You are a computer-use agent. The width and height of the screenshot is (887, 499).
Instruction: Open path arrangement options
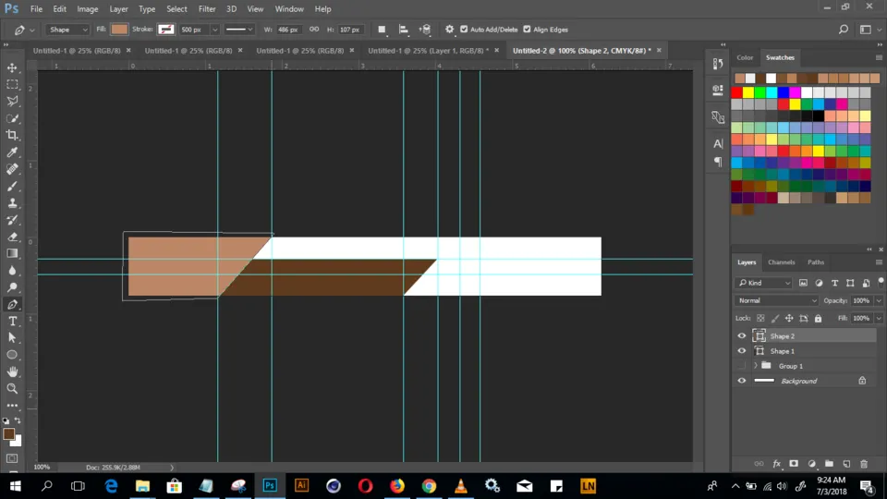pyautogui.click(x=425, y=30)
